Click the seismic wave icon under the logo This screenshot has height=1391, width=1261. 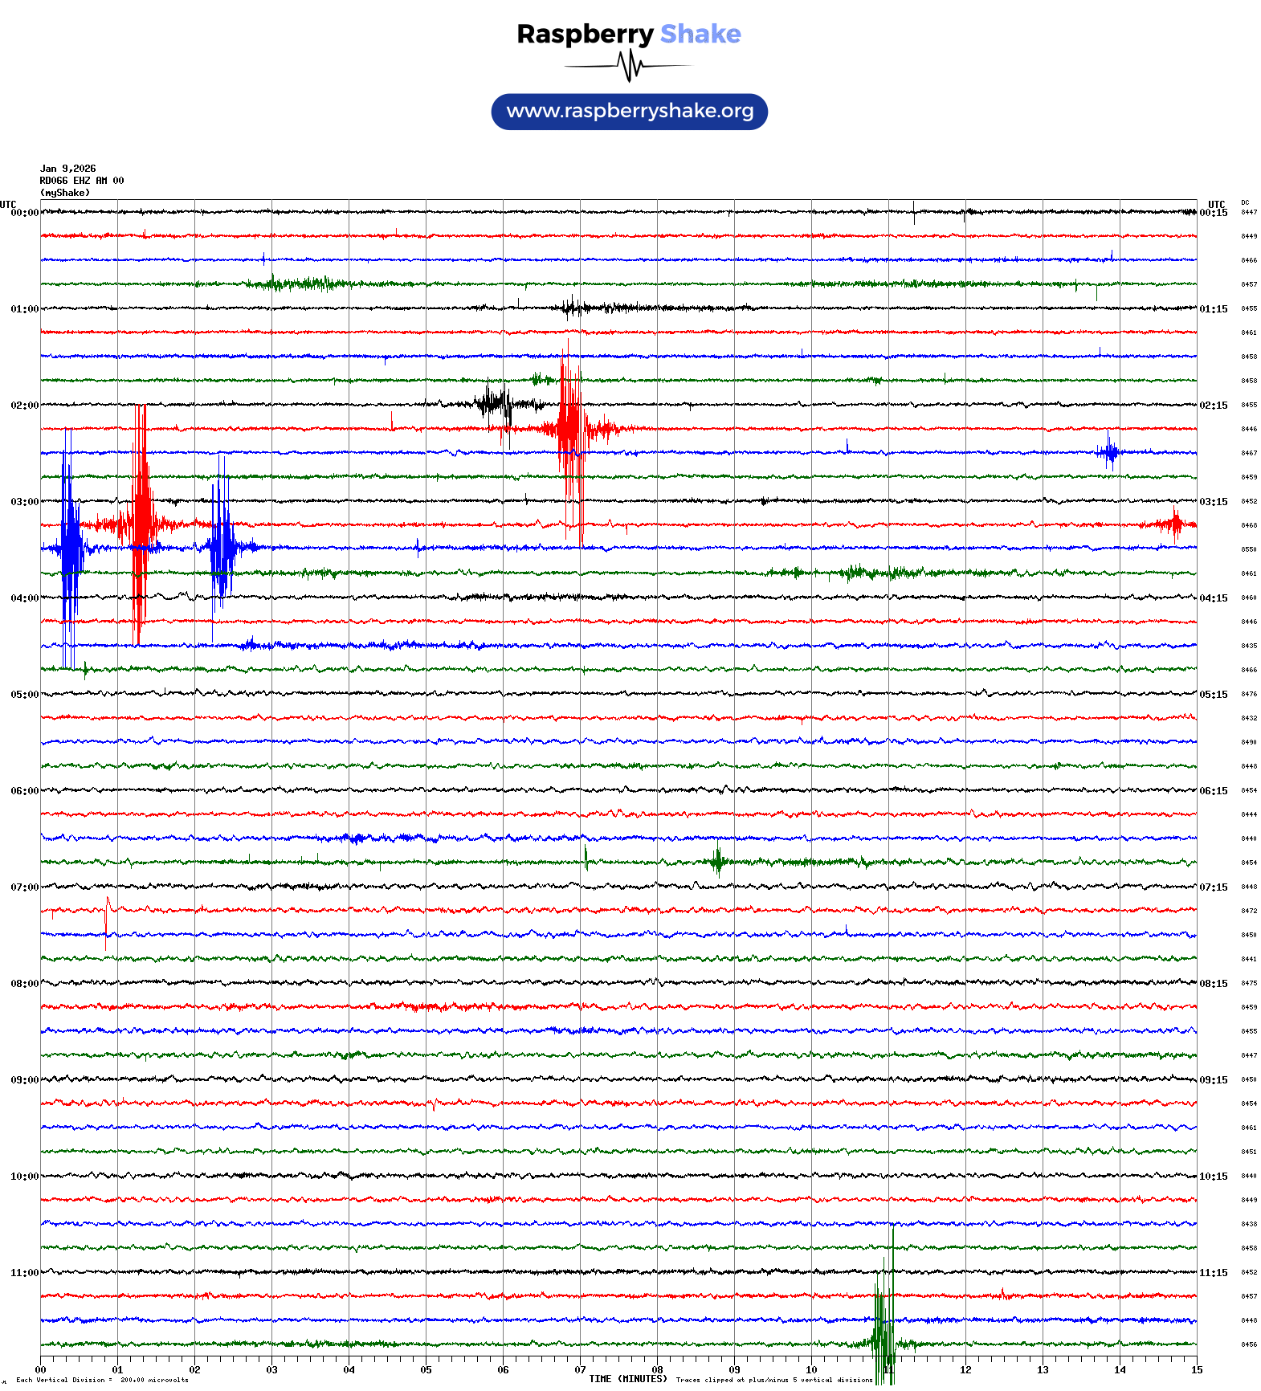click(x=629, y=66)
